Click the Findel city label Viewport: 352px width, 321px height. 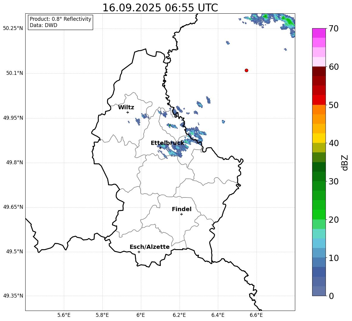182,209
